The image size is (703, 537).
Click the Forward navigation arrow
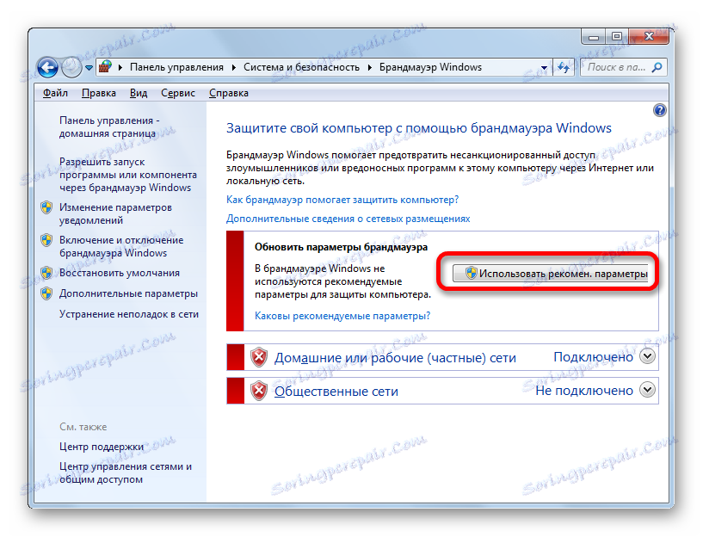point(71,68)
